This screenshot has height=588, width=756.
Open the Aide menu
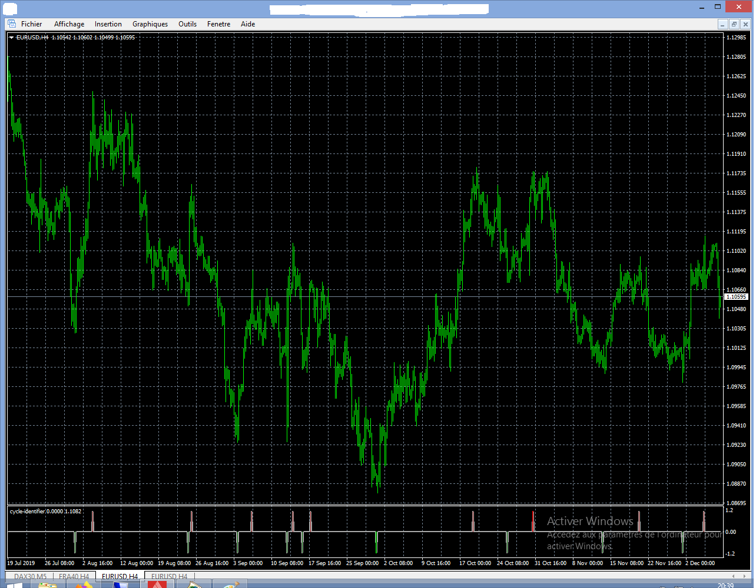tap(248, 24)
